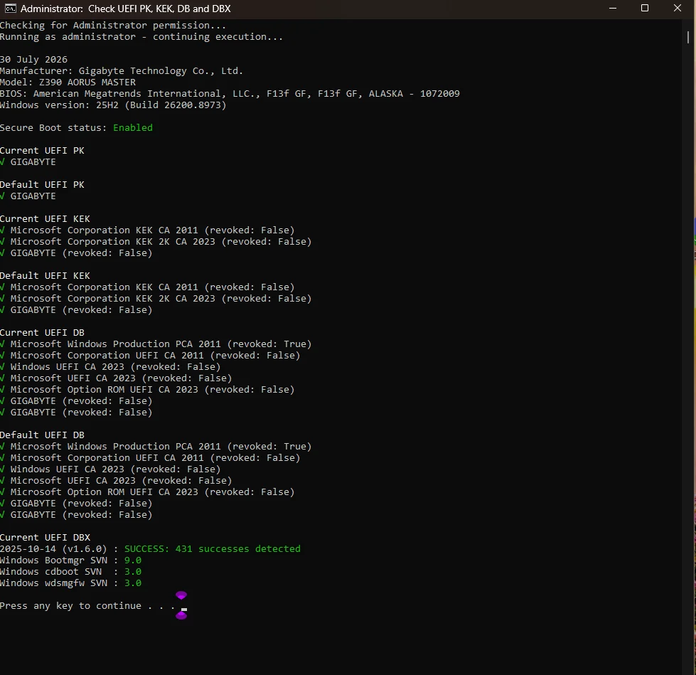Click the 'Model: Z390 AORUS MASTER' line
Image resolution: width=696 pixels, height=675 pixels.
[x=68, y=83]
